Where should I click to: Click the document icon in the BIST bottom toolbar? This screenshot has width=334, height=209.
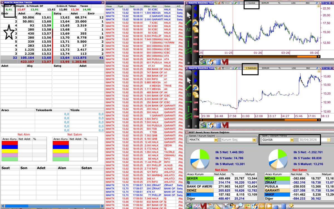[x=211, y=206]
